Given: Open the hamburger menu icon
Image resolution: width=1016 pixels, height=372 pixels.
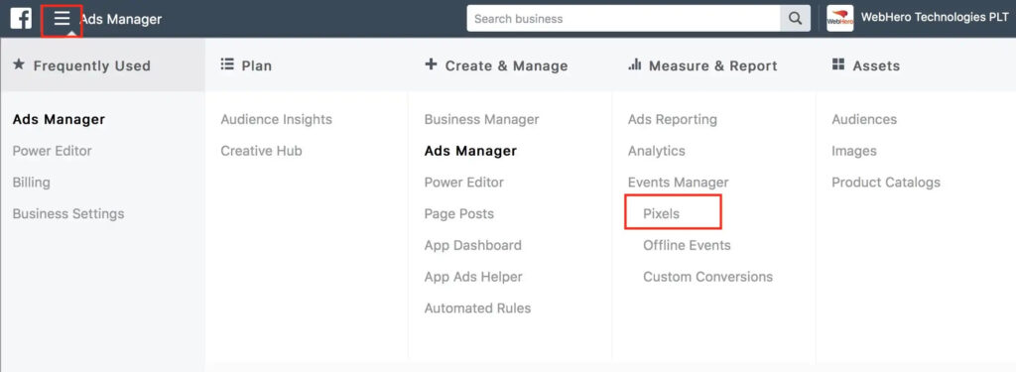Looking at the screenshot, I should pos(62,19).
